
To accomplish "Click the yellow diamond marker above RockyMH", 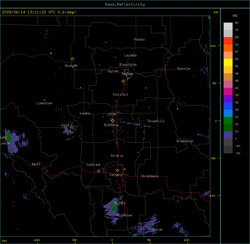I will pyautogui.click(x=73, y=59).
